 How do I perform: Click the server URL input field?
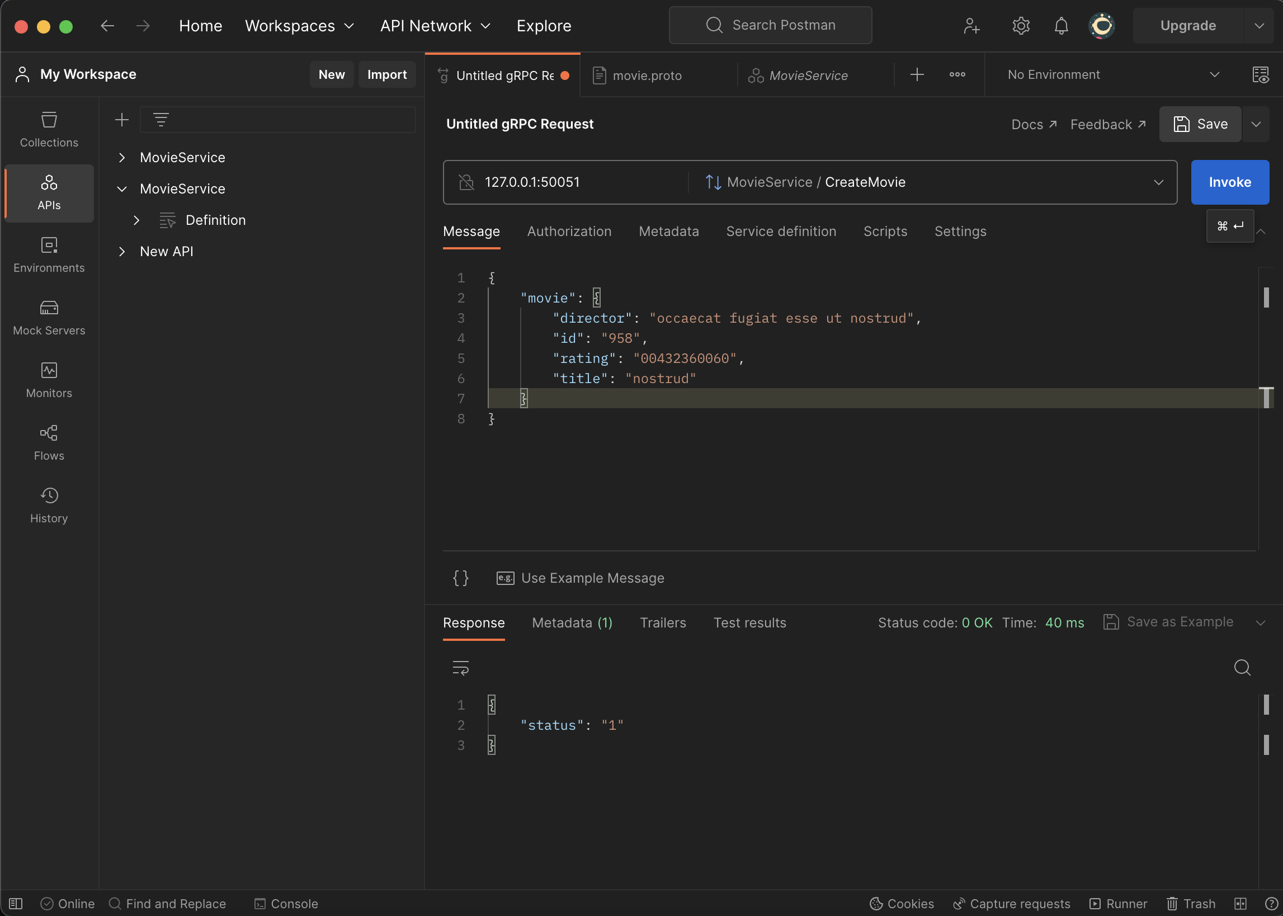[564, 182]
